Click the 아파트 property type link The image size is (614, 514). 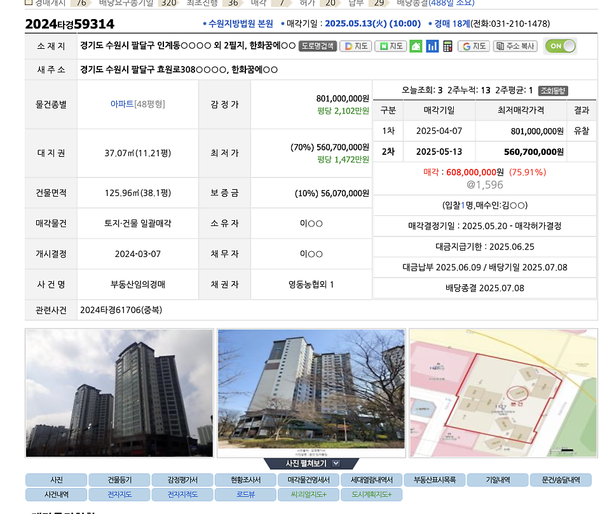[121, 104]
